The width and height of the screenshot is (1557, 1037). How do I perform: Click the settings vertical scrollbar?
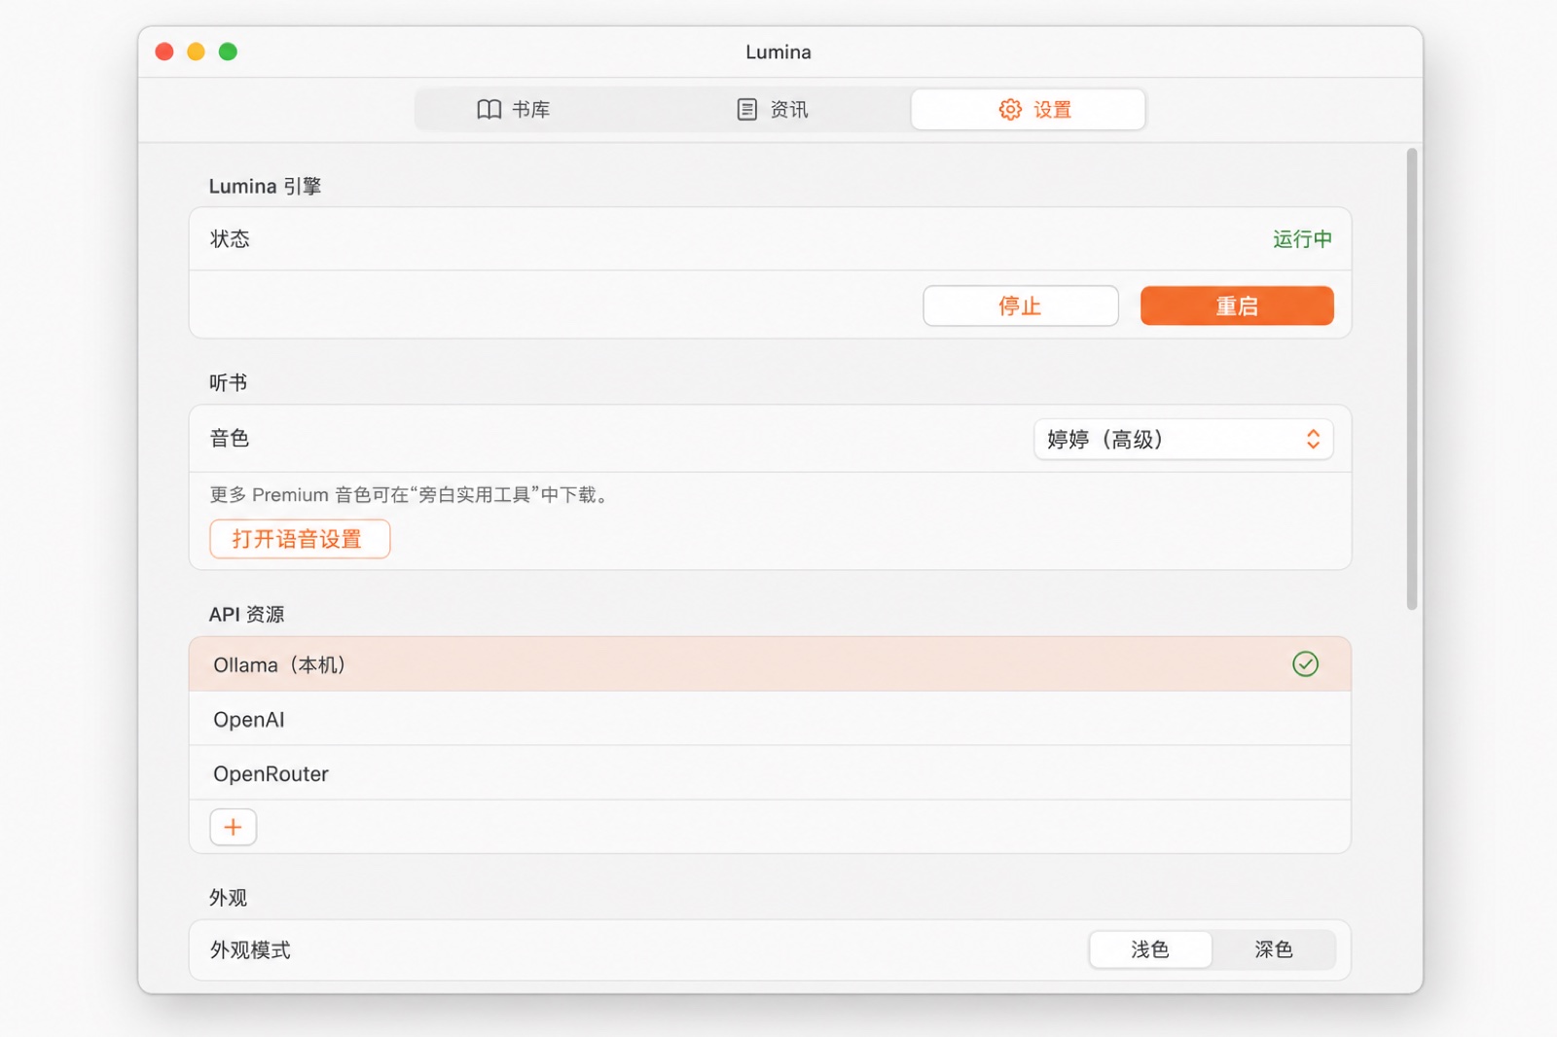[x=1412, y=378]
